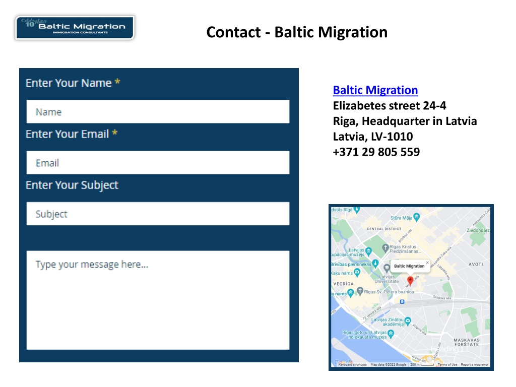
Task: Open the map Terms of Use link
Action: [447, 364]
